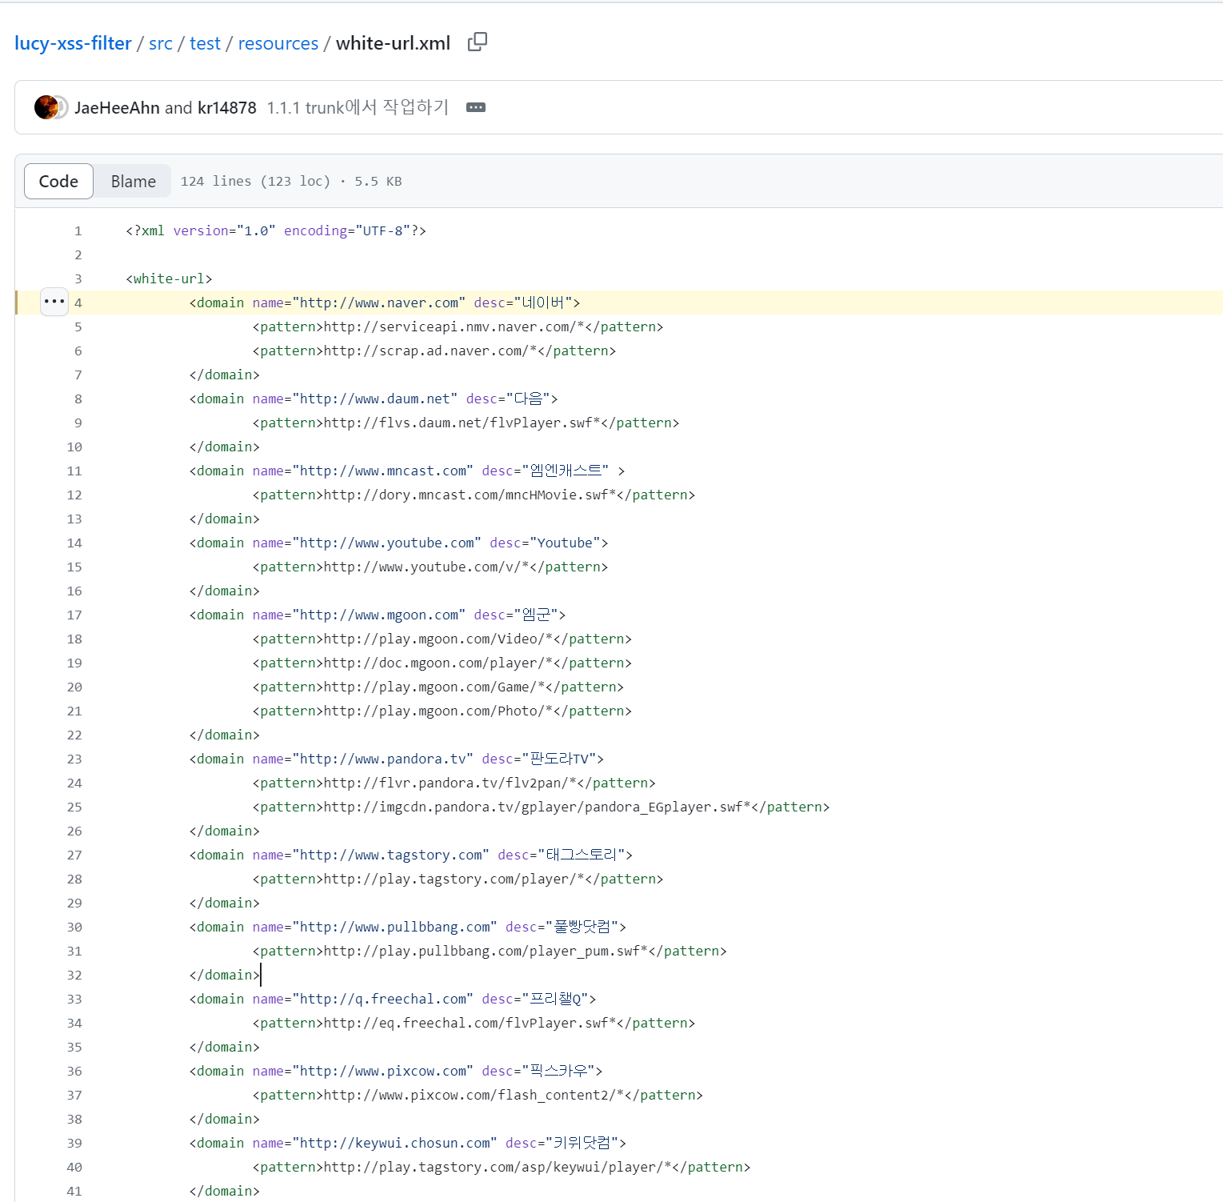Screen dimensions: 1223x1202
Task: Click the keywui.chosun.com domain line
Action: pos(408,1143)
